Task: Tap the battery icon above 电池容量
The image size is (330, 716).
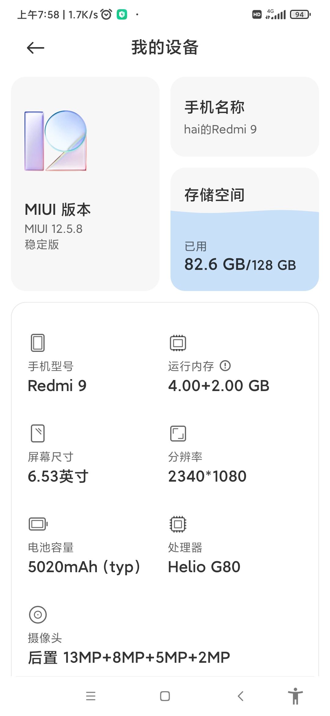Action: [38, 524]
